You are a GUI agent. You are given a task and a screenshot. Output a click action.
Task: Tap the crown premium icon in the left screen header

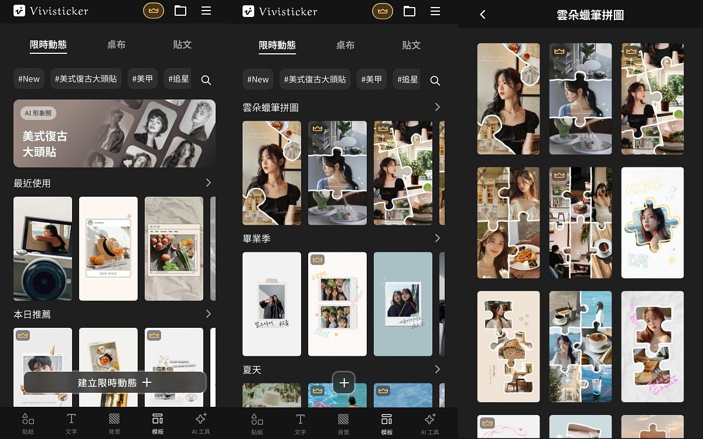tap(153, 11)
